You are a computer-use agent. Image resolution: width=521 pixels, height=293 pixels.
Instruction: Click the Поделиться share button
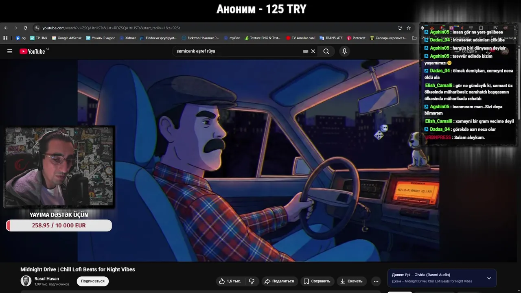(x=279, y=281)
